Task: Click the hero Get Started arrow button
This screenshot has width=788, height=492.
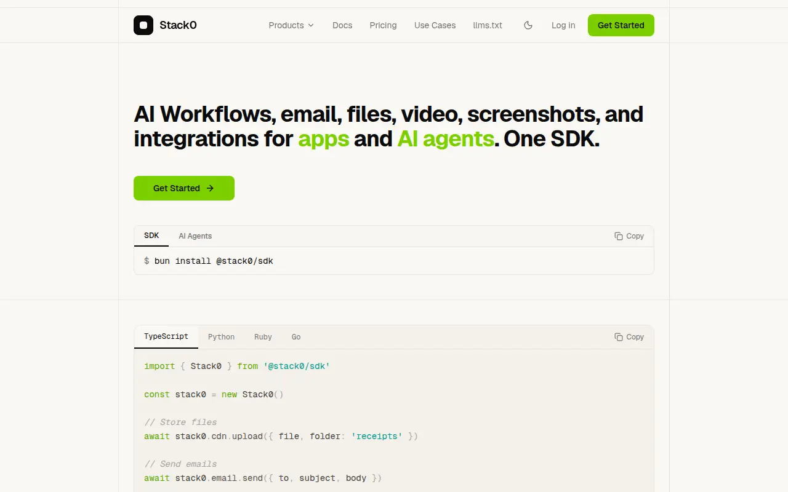Action: click(x=184, y=188)
